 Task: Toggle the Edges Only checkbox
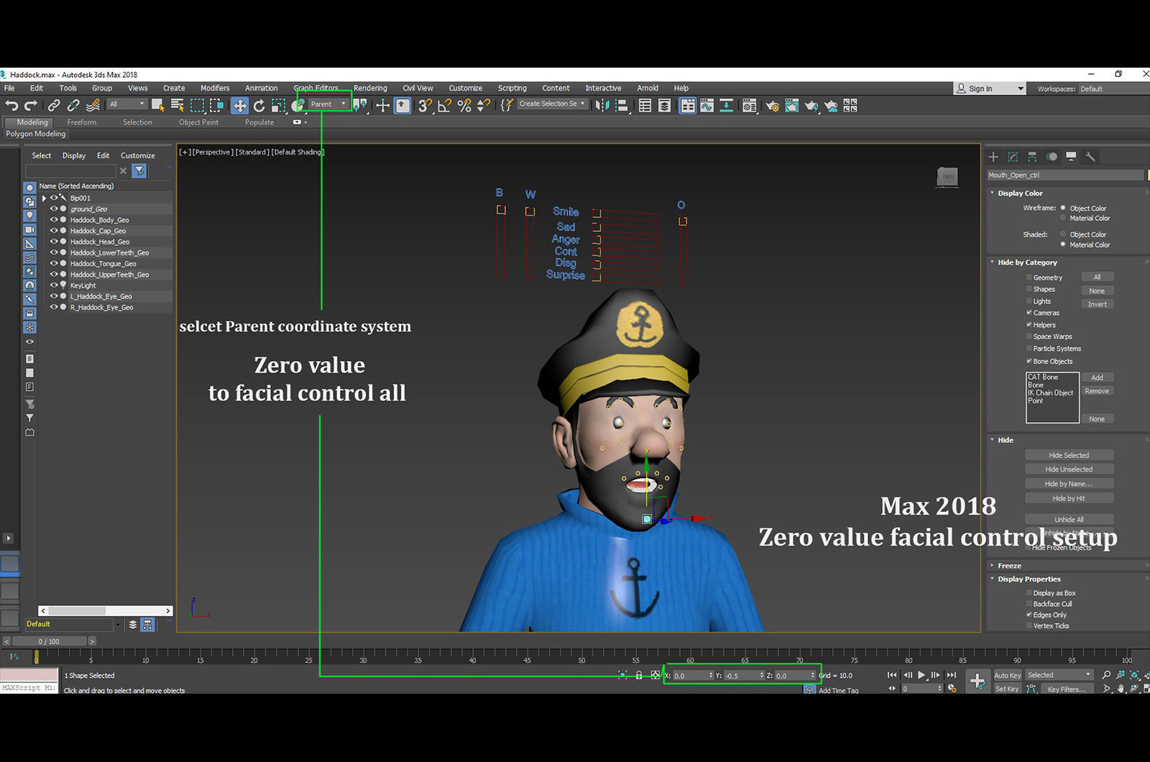point(1029,615)
